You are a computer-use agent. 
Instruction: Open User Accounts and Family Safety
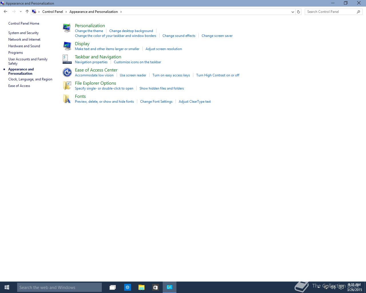pyautogui.click(x=28, y=61)
